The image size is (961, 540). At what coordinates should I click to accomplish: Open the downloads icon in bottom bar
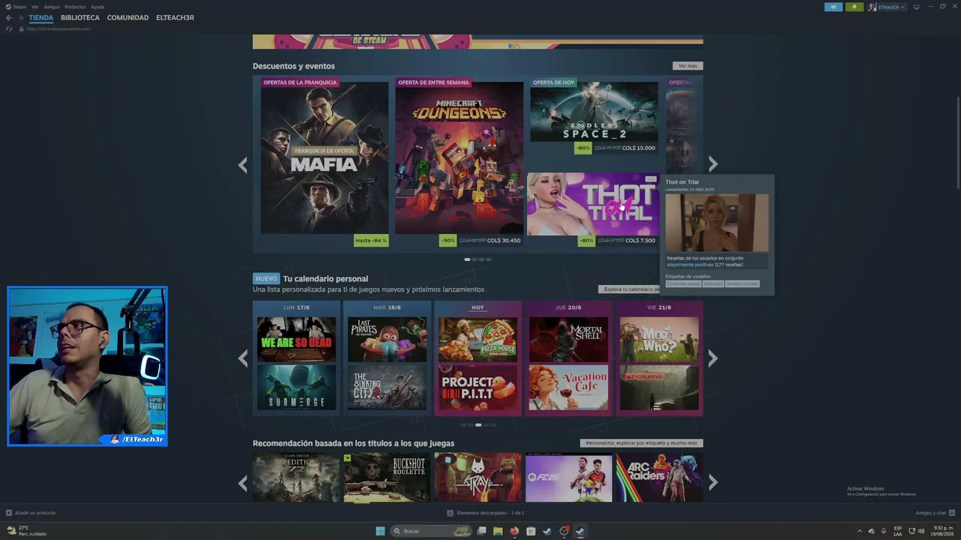[x=450, y=513]
